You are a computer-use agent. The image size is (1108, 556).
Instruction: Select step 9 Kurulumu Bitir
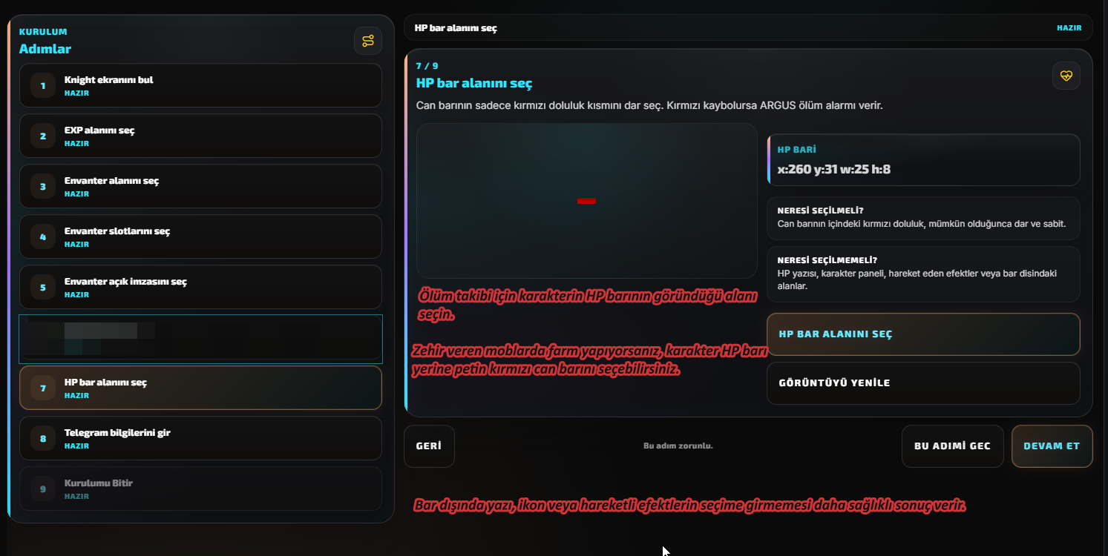pyautogui.click(x=200, y=489)
